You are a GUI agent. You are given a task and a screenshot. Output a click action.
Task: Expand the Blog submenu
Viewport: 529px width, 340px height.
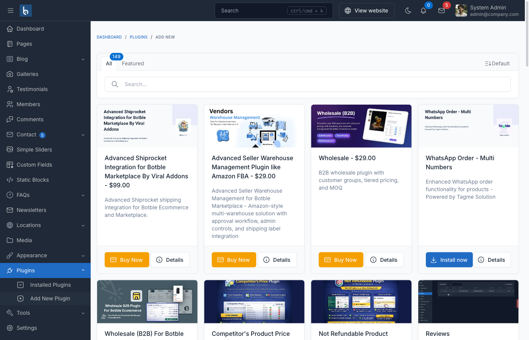pos(83,59)
